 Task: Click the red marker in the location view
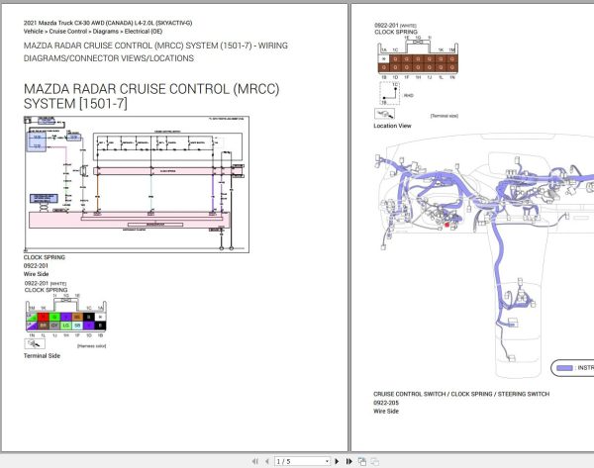447,225
